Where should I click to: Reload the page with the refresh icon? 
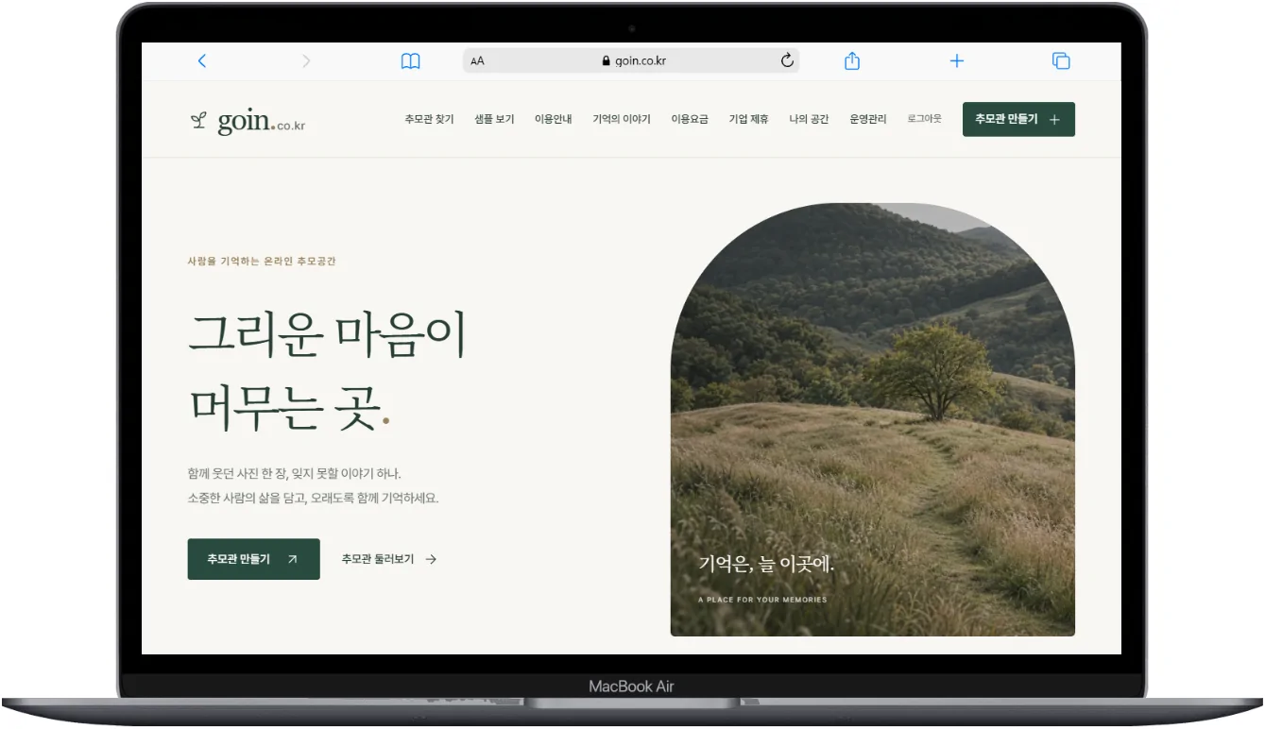coord(787,60)
